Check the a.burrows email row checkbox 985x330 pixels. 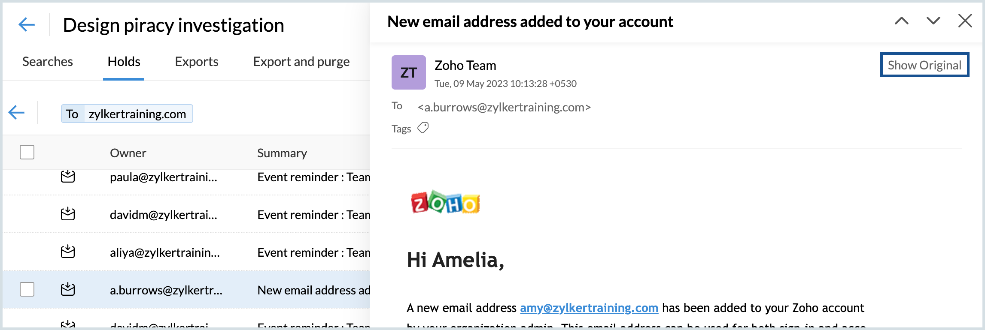point(27,289)
